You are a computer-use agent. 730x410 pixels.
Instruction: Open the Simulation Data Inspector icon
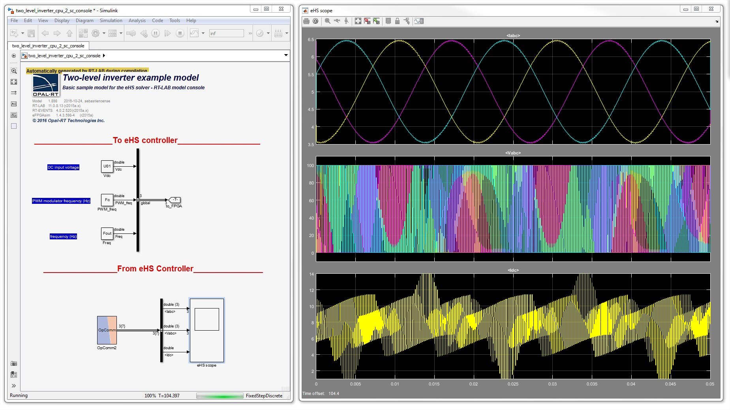click(x=194, y=34)
